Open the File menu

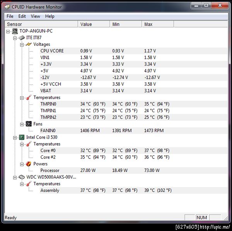(10, 16)
